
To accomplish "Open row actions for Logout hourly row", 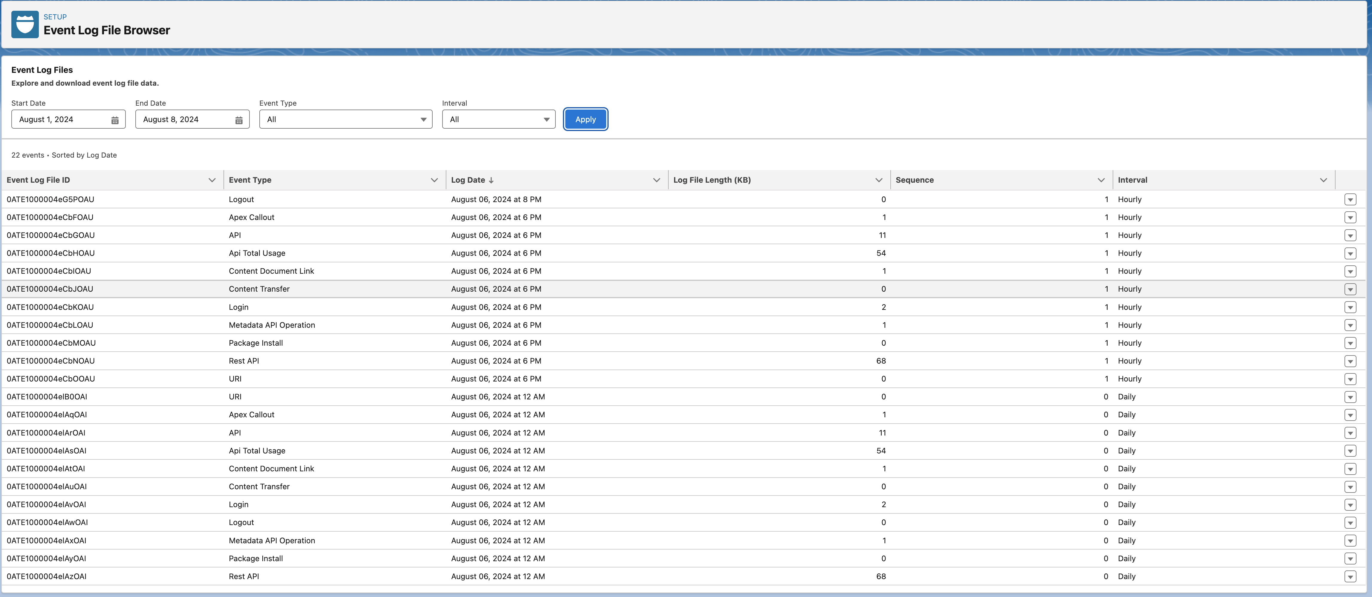I will (x=1350, y=199).
